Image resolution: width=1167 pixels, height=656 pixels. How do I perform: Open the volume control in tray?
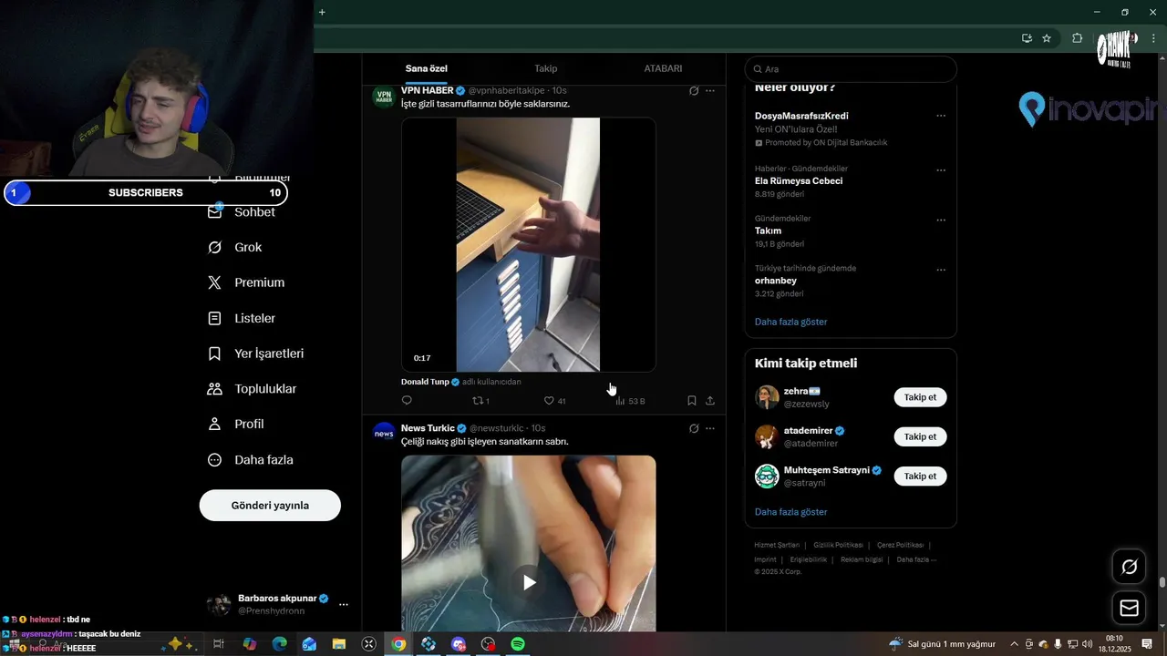tap(1088, 644)
